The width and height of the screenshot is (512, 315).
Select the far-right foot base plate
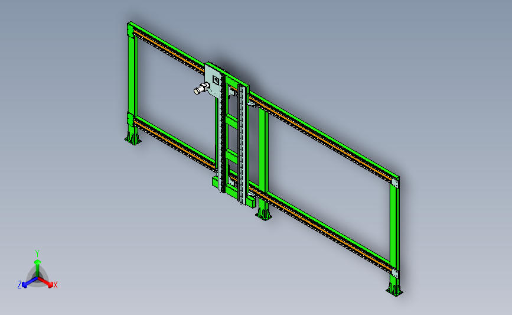click(x=394, y=291)
